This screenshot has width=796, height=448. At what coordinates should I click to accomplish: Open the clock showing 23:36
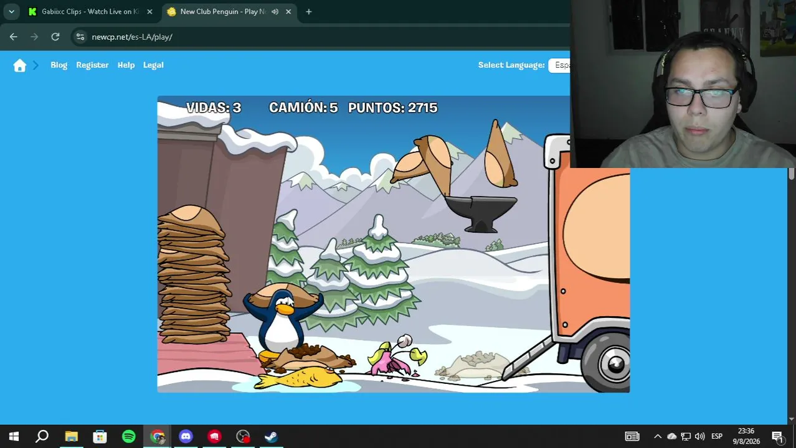click(x=746, y=436)
